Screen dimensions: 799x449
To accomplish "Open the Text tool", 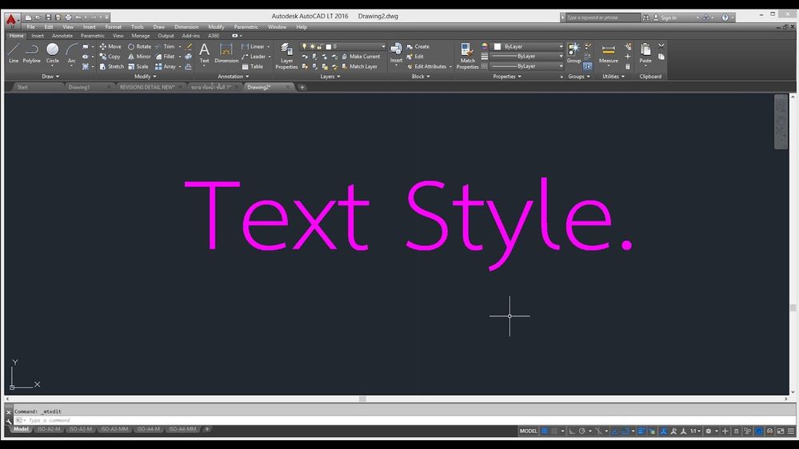I will point(204,53).
